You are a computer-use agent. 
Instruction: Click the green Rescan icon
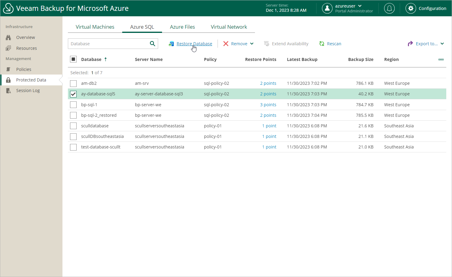[322, 44]
